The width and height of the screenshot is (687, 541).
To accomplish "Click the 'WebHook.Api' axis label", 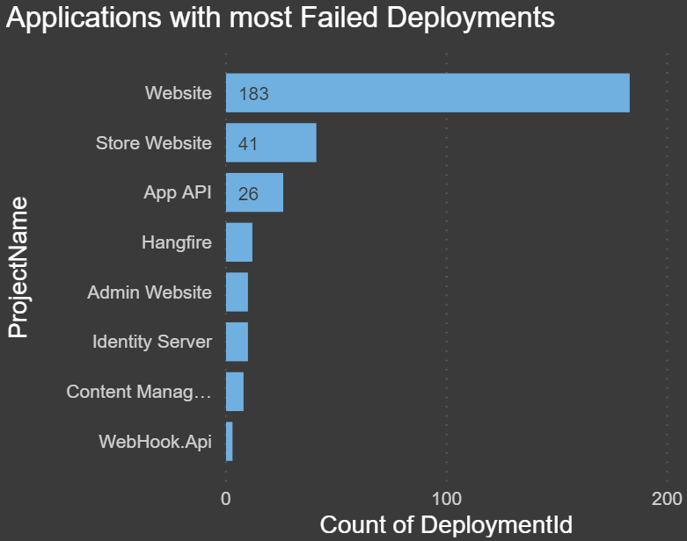I will click(x=156, y=442).
